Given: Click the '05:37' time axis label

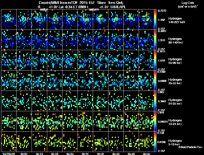Looking at the screenshot, I should click(x=100, y=154).
